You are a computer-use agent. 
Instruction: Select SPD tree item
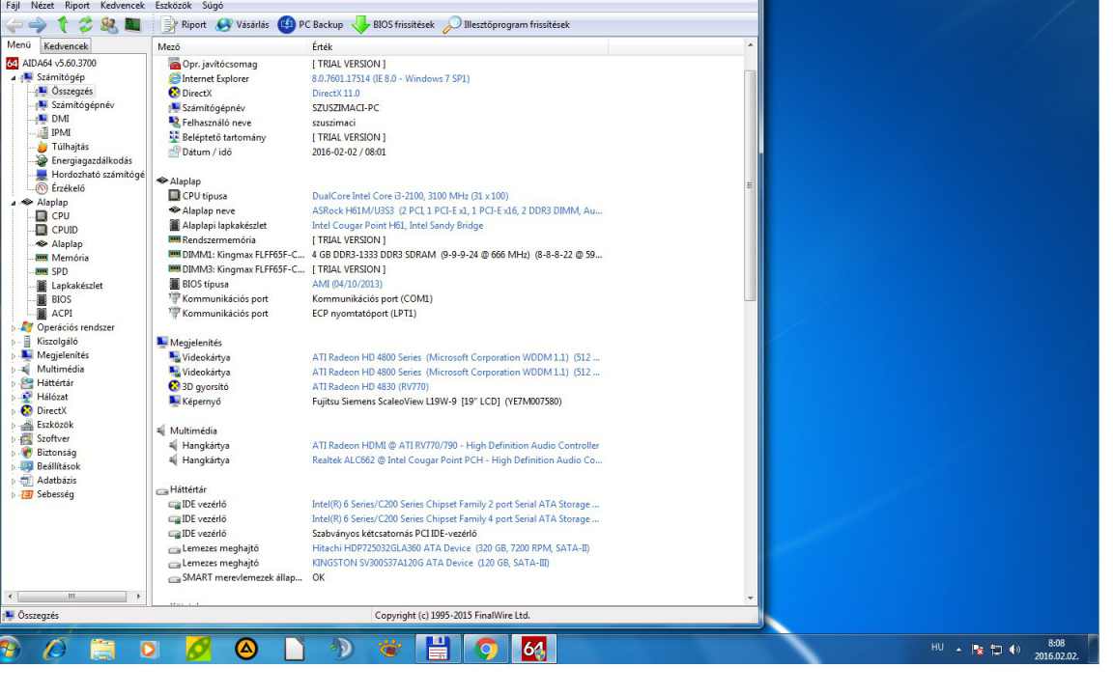[60, 271]
